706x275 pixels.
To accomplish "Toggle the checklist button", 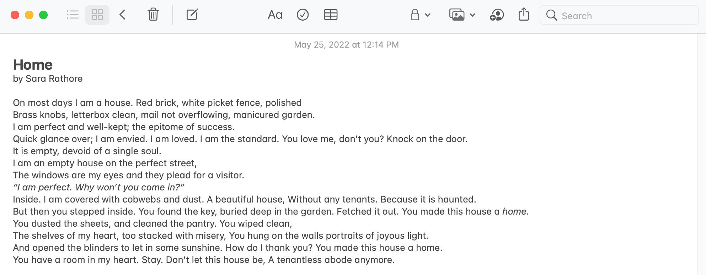I will (303, 15).
